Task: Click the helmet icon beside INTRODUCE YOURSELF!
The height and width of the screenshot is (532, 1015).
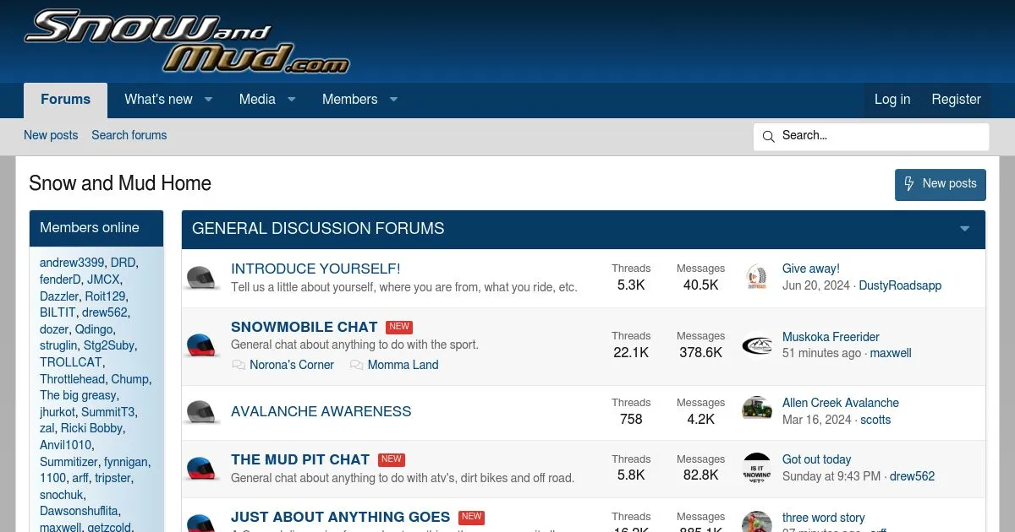Action: (x=200, y=277)
